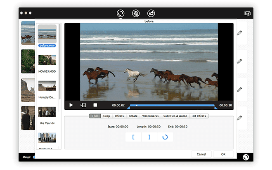Click the round convert button at bottom right
Viewport: 272px width, 170px height.
click(246, 157)
